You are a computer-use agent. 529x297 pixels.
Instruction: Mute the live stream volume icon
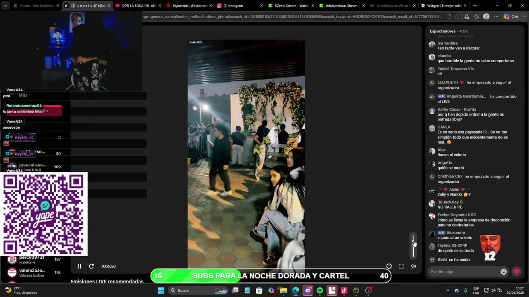(x=413, y=266)
